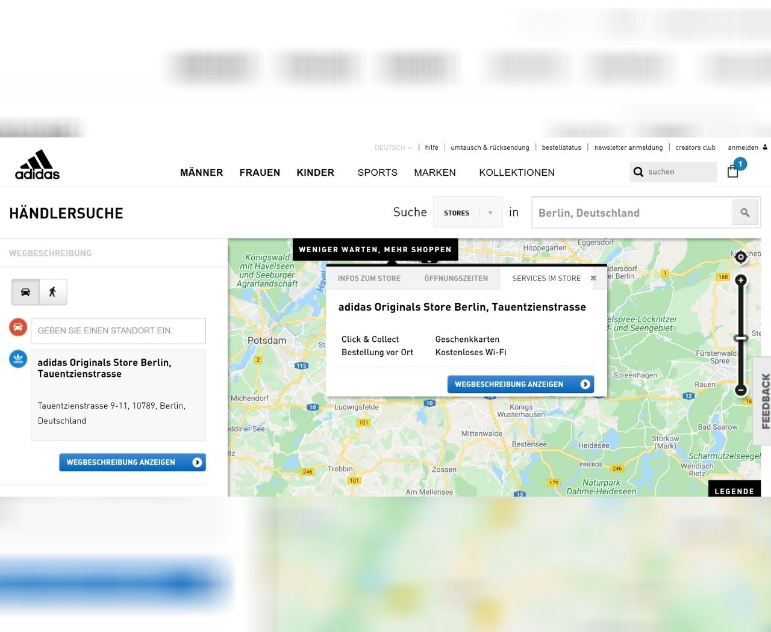This screenshot has height=632, width=771.
Task: Click the blue adidas destination marker icon
Action: [x=18, y=359]
